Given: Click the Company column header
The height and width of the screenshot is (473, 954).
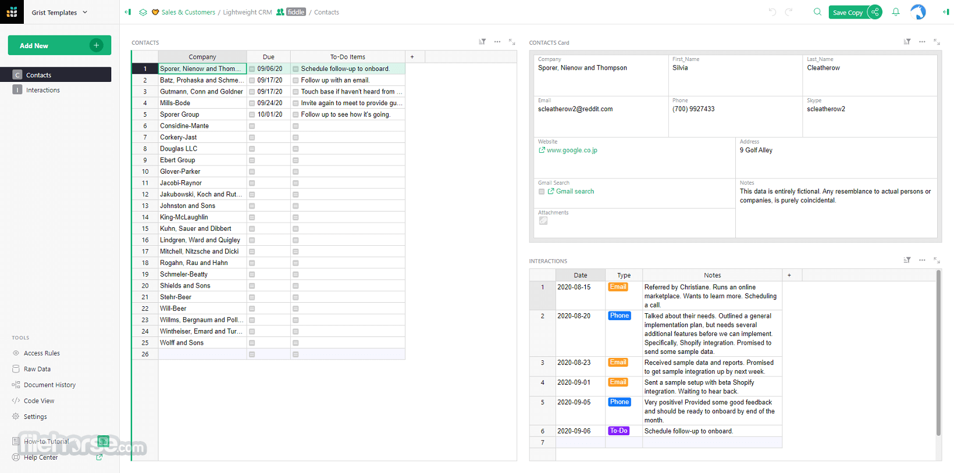Looking at the screenshot, I should 202,57.
